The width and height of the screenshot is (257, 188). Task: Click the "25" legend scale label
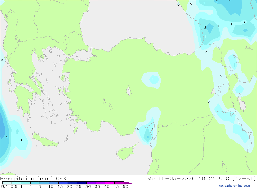(x=79, y=186)
